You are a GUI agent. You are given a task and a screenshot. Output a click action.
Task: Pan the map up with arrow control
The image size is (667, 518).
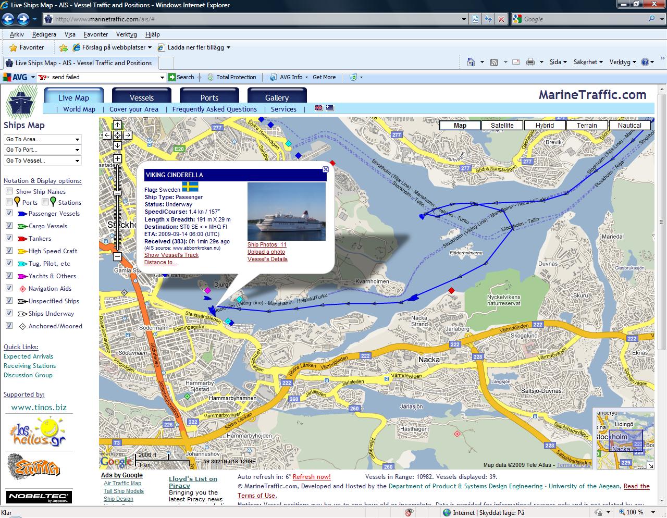click(x=117, y=125)
